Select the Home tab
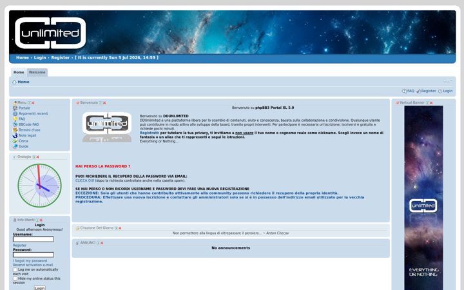Image resolution: width=464 pixels, height=290 pixels. 19,72
